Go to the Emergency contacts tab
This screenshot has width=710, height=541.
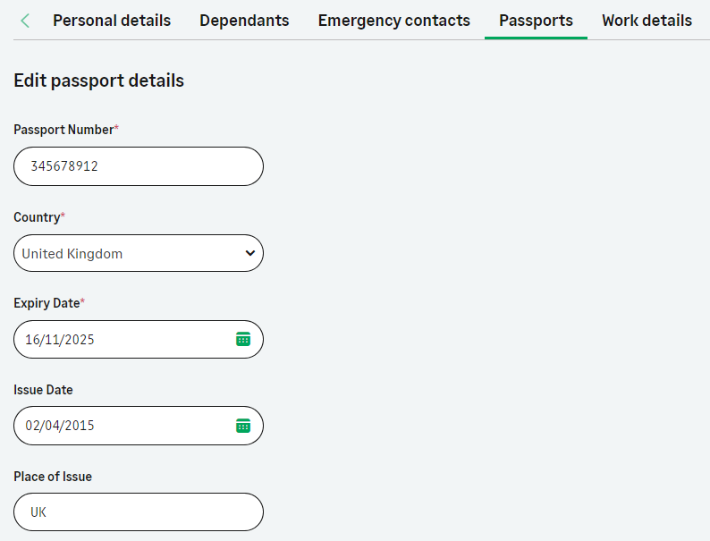pyautogui.click(x=393, y=21)
